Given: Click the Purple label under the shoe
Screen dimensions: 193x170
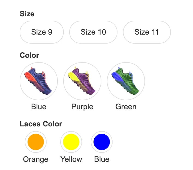Looking at the screenshot, I should point(82,107).
